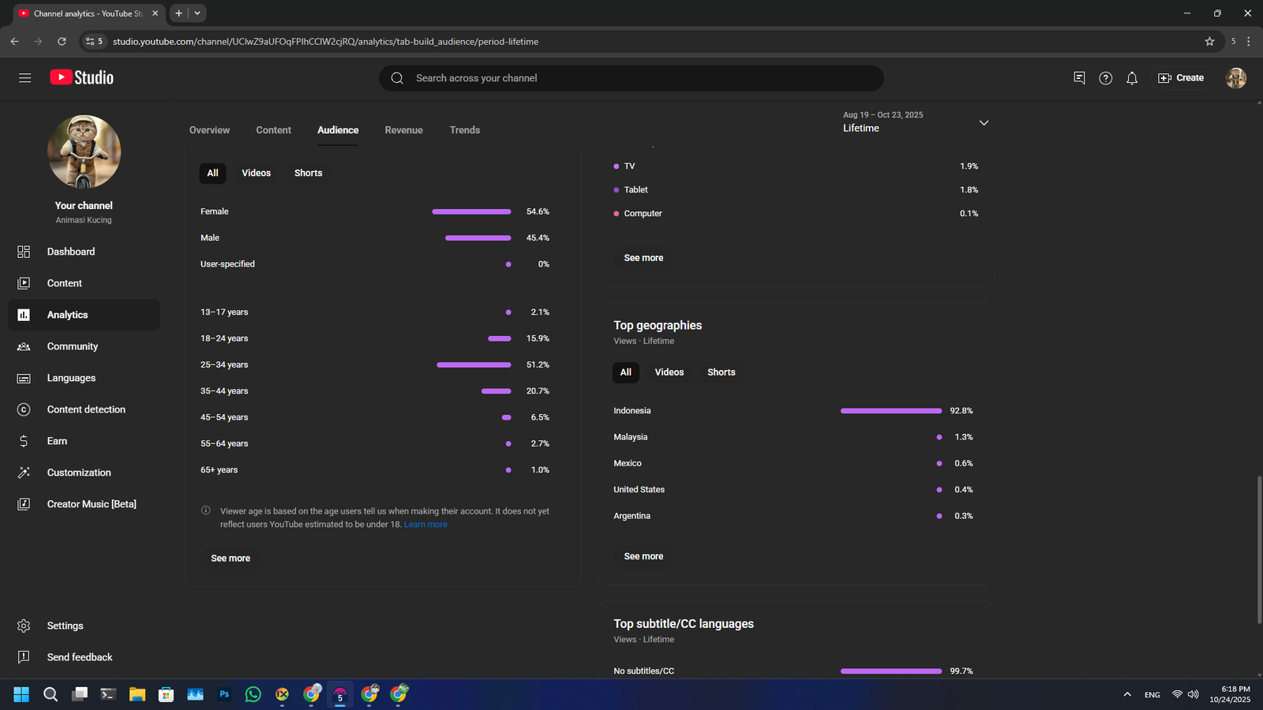Open the help question mark icon

pyautogui.click(x=1105, y=78)
